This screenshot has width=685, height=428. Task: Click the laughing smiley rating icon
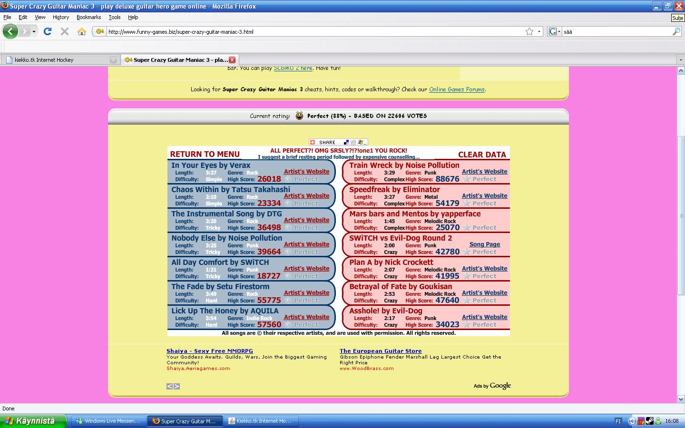pos(299,116)
